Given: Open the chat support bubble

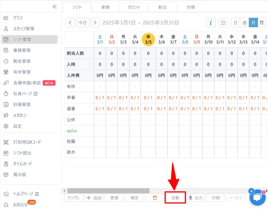Looking at the screenshot, I should coord(257,197).
